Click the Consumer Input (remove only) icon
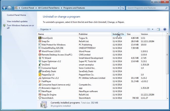This screenshot has height=111, width=170. coord(40,85)
